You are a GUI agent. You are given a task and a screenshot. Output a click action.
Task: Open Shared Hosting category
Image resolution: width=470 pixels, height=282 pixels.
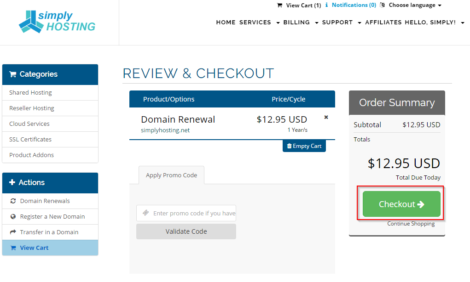point(50,93)
